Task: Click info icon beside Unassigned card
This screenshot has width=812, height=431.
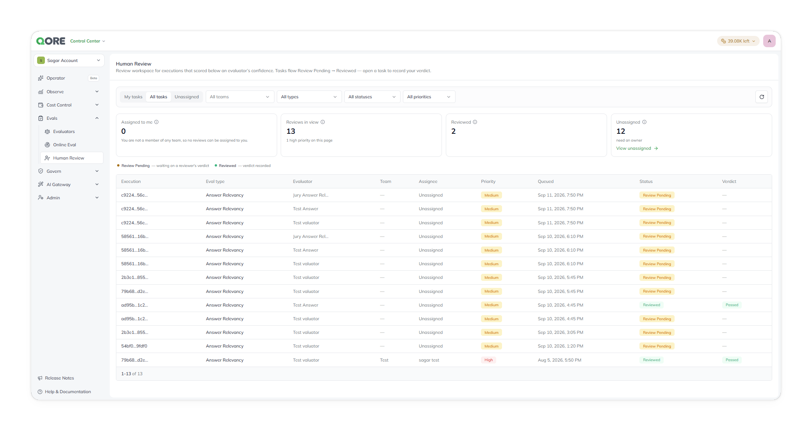Action: tap(645, 122)
